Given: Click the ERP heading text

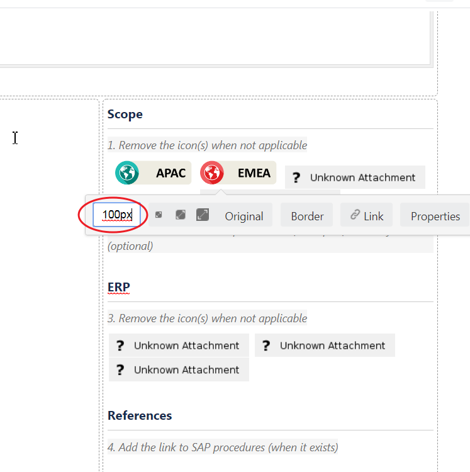Looking at the screenshot, I should (119, 288).
